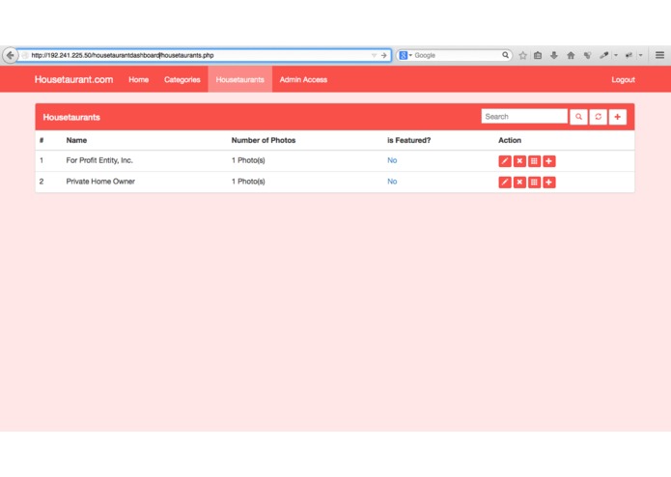Click the Housetaurants panel Search field

(524, 117)
